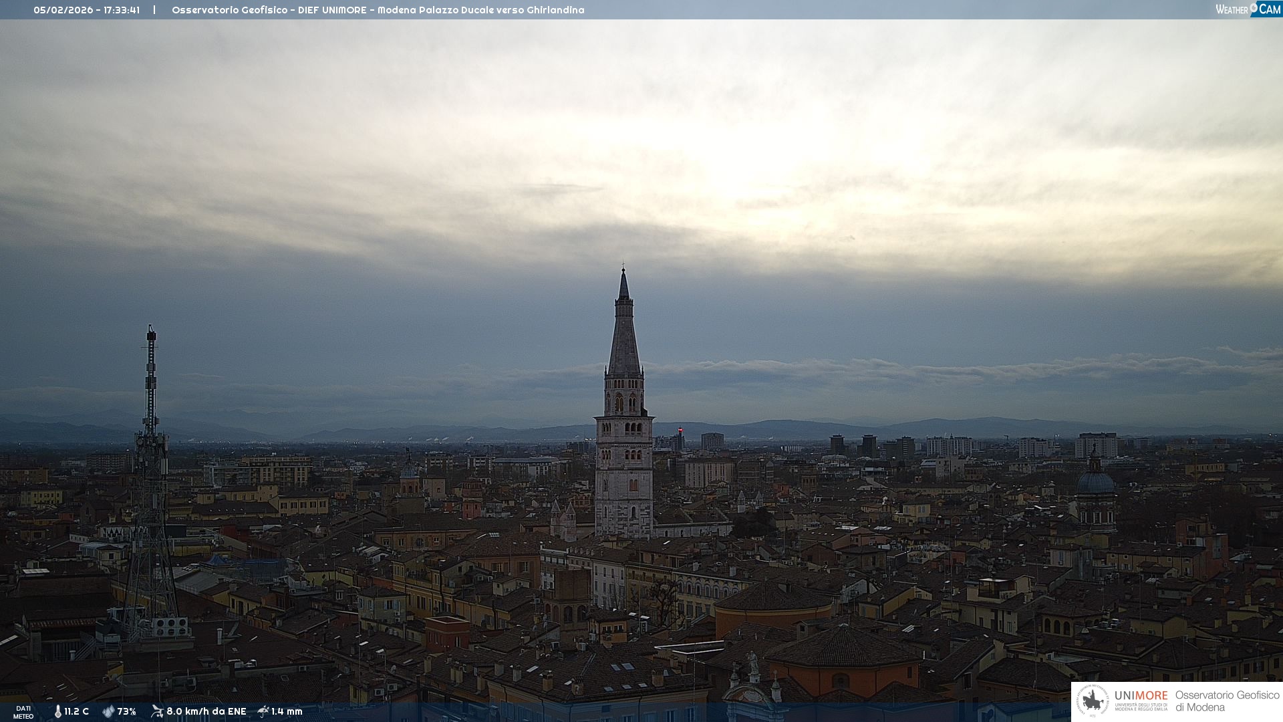Click the rain umbrella precipitation icon

click(x=263, y=711)
